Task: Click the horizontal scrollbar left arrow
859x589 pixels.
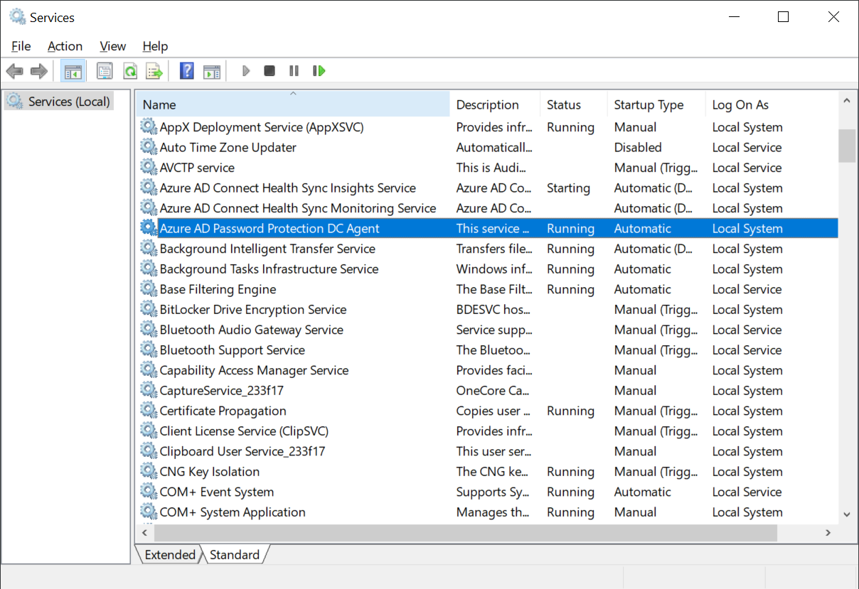Action: pos(145,532)
